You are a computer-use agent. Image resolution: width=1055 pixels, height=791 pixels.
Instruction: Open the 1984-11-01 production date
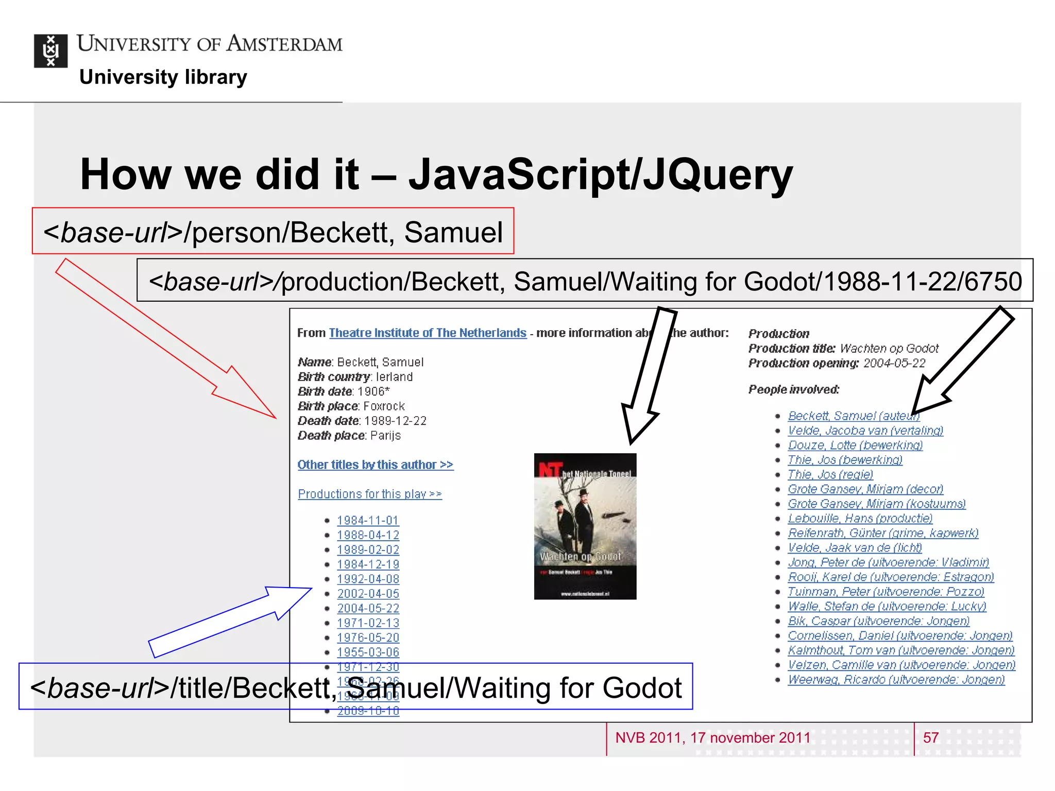(x=368, y=521)
